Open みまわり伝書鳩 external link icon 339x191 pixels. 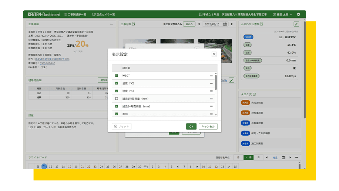pyautogui.click(x=261, y=24)
